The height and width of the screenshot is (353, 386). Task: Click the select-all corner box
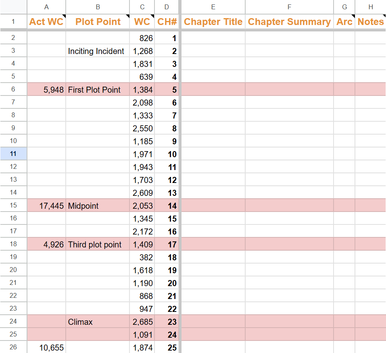[13, 7]
